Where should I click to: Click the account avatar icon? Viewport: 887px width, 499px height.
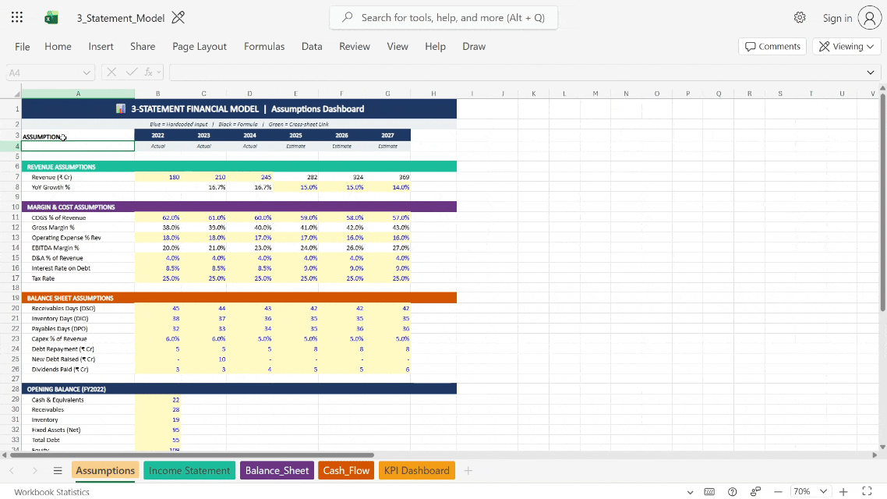pos(870,18)
